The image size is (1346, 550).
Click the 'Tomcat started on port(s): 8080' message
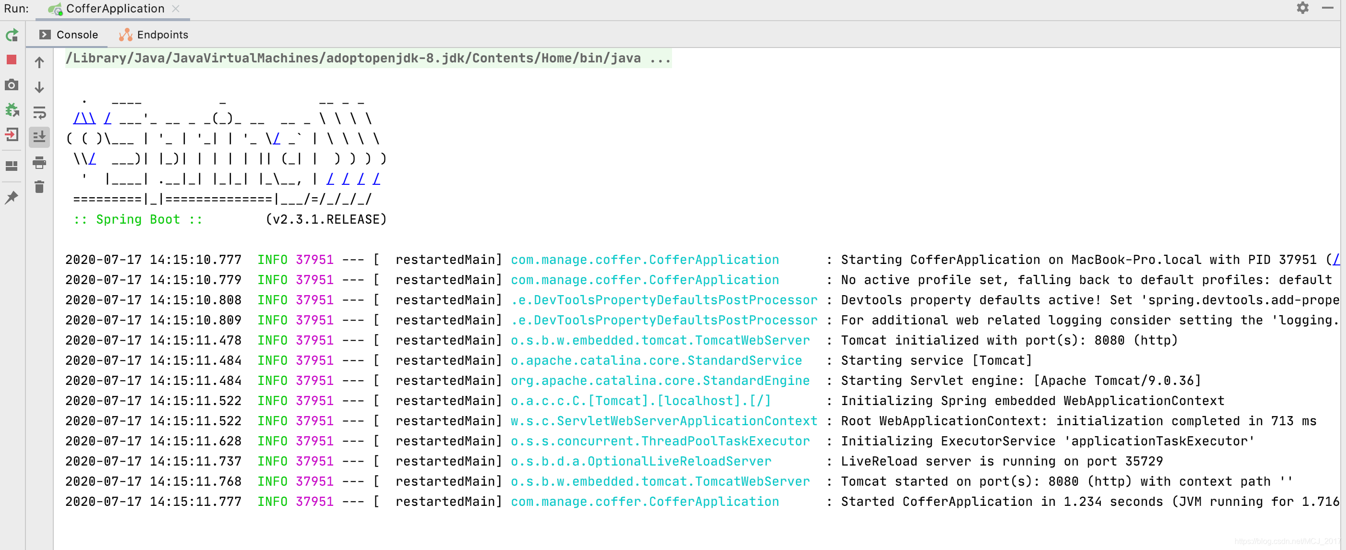[x=1067, y=481]
